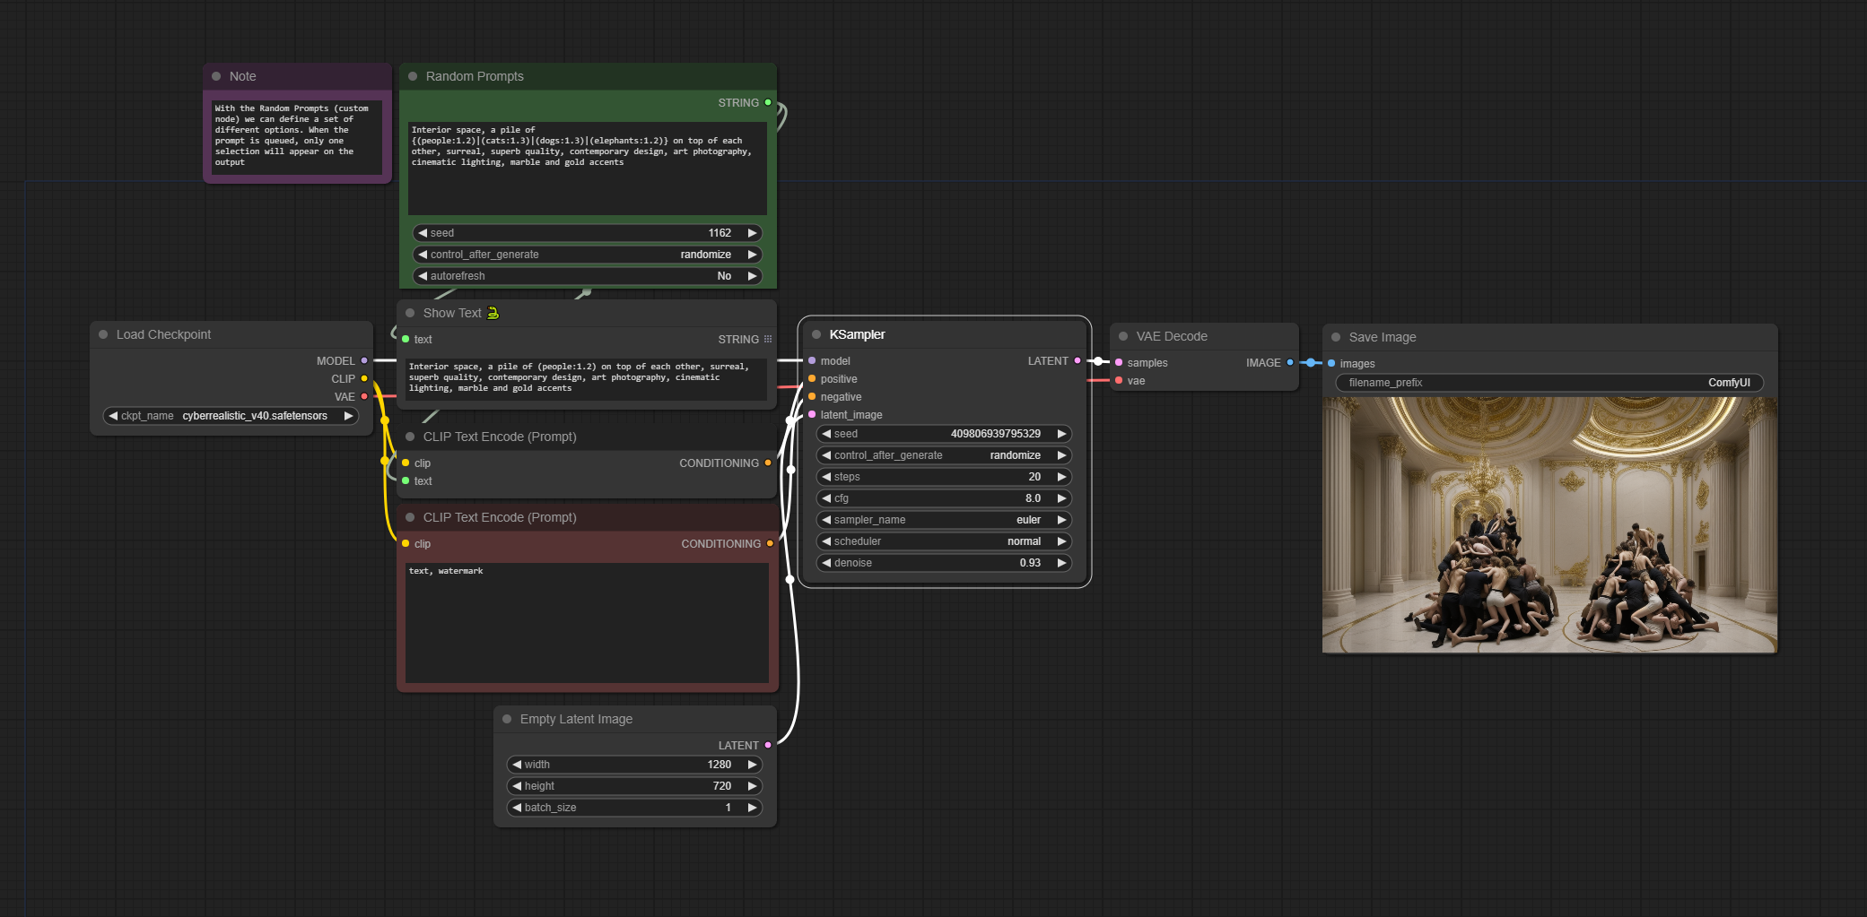Click the CLIP output port on Load Checkpoint
This screenshot has width=1867, height=917.
point(364,378)
